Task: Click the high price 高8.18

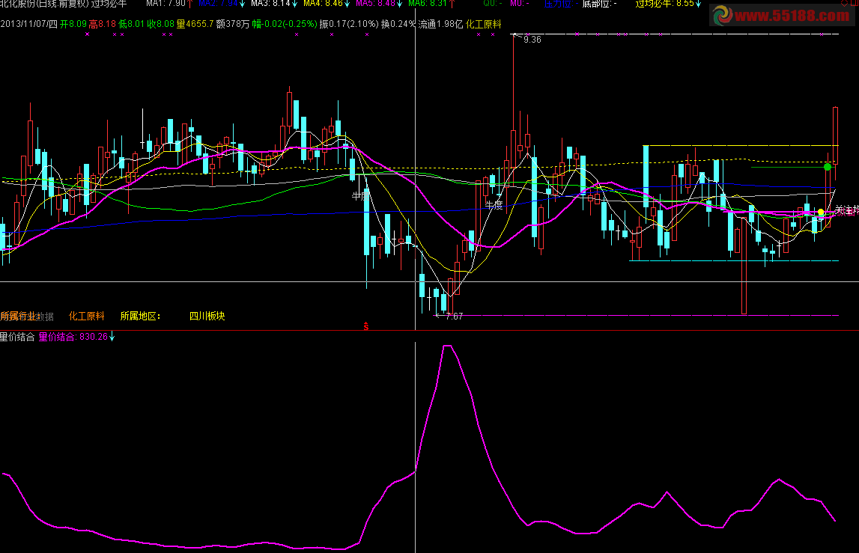Action: [x=103, y=24]
